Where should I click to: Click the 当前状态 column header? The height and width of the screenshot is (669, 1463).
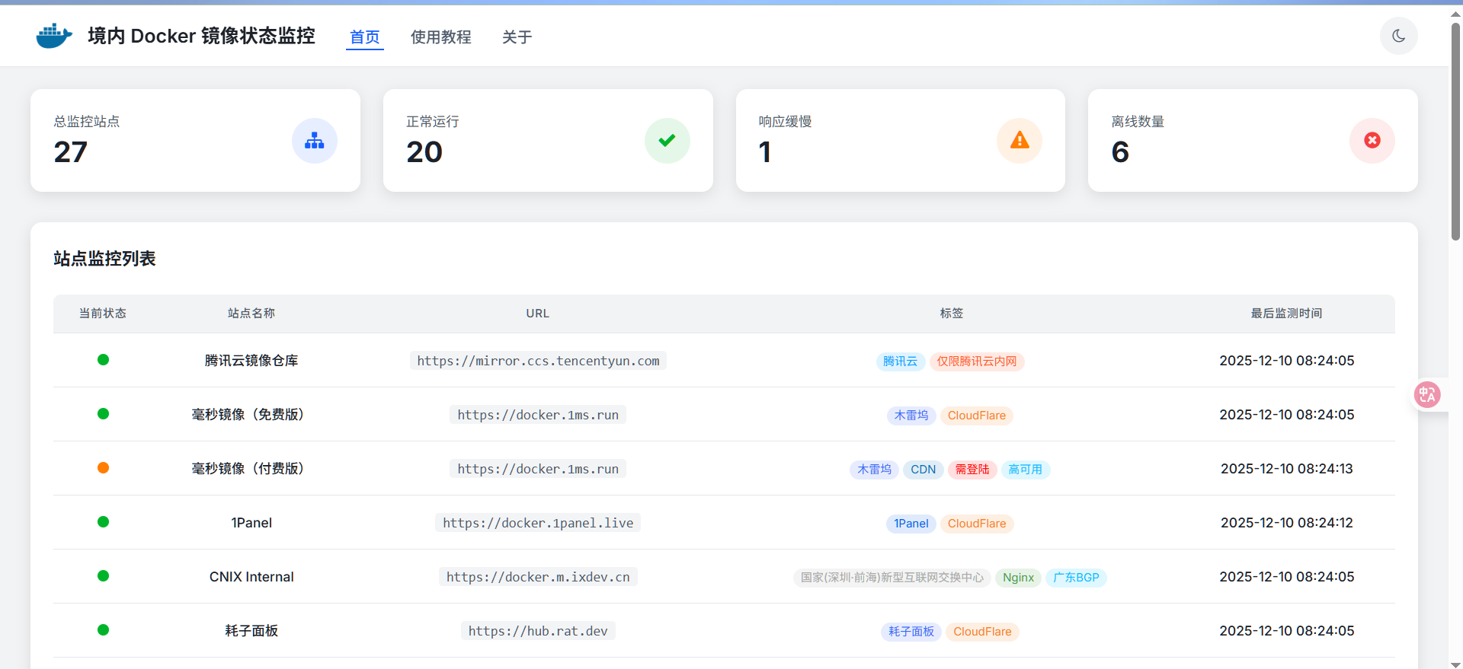pos(103,314)
